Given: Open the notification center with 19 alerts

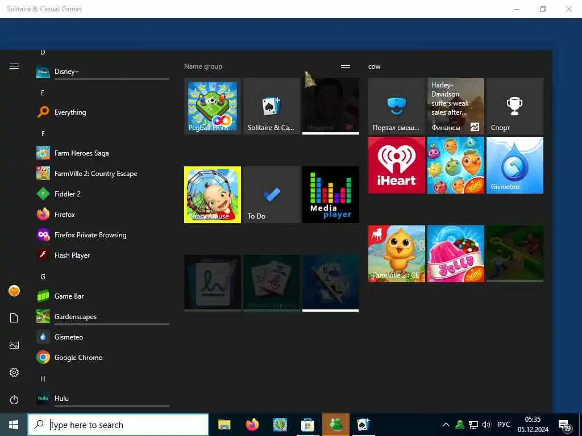Looking at the screenshot, I should click(564, 426).
